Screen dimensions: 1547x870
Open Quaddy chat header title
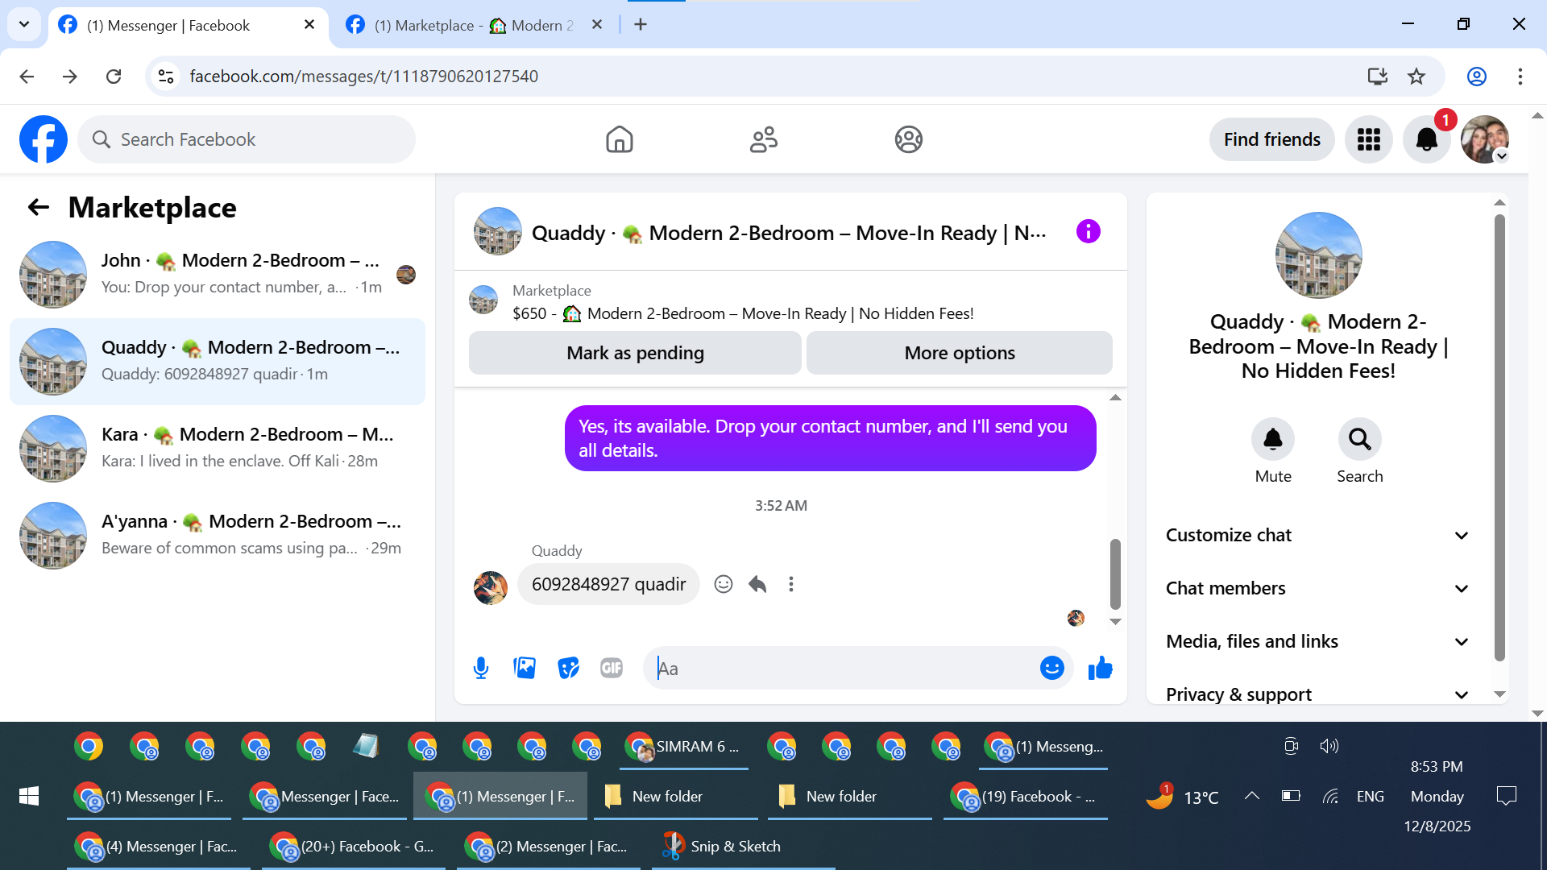789,233
